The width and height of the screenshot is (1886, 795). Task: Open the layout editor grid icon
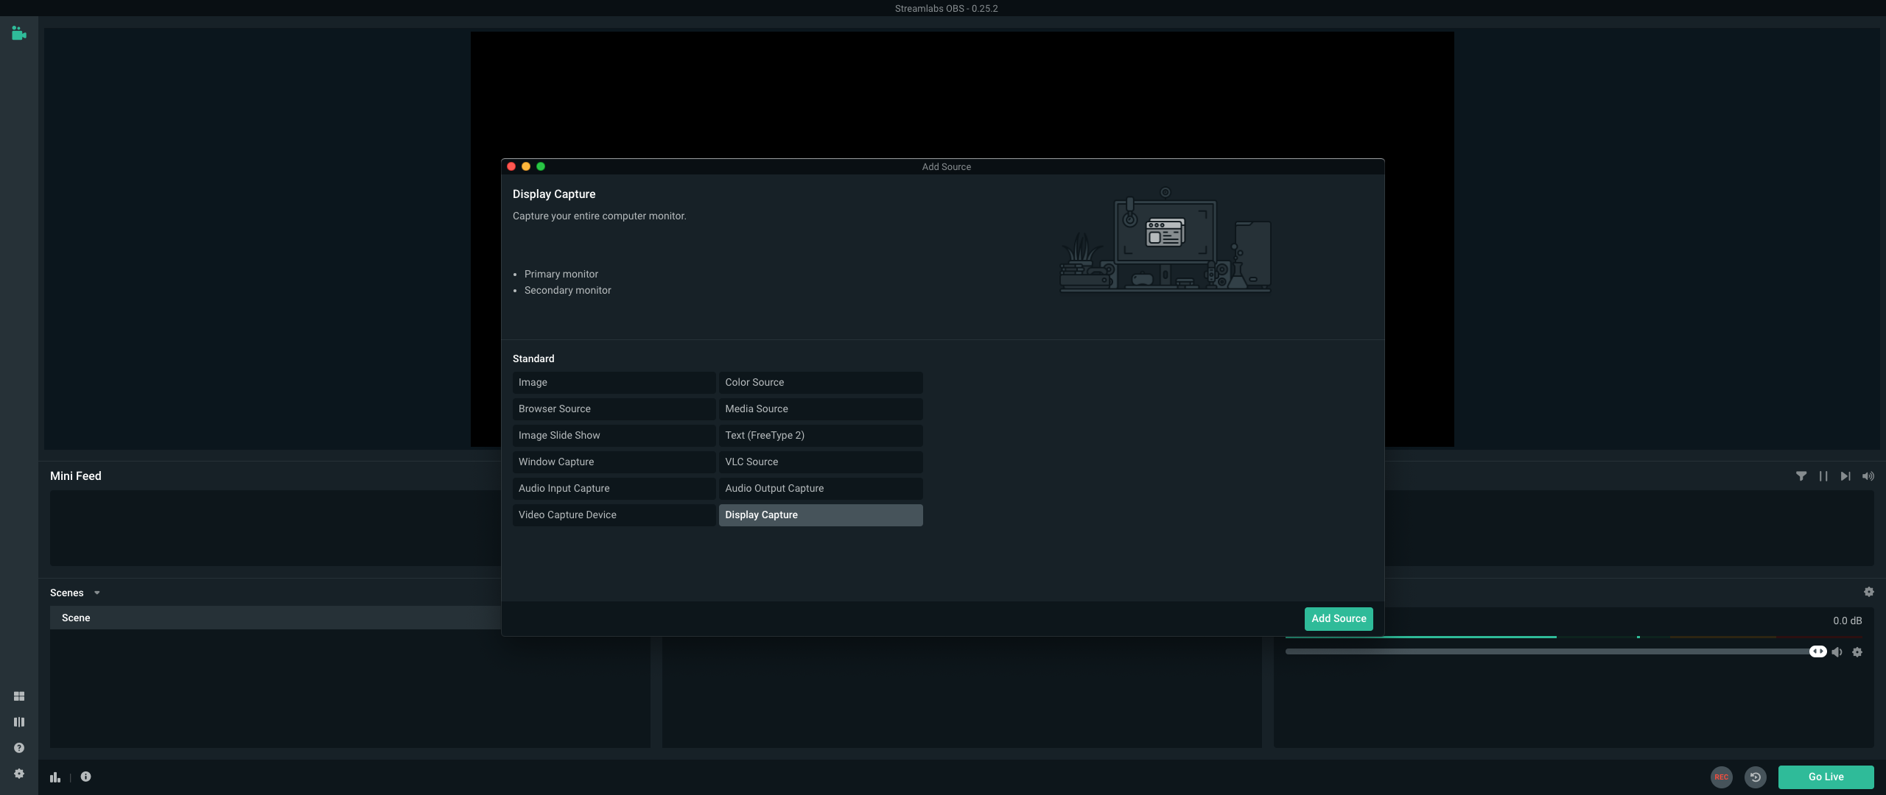19,696
